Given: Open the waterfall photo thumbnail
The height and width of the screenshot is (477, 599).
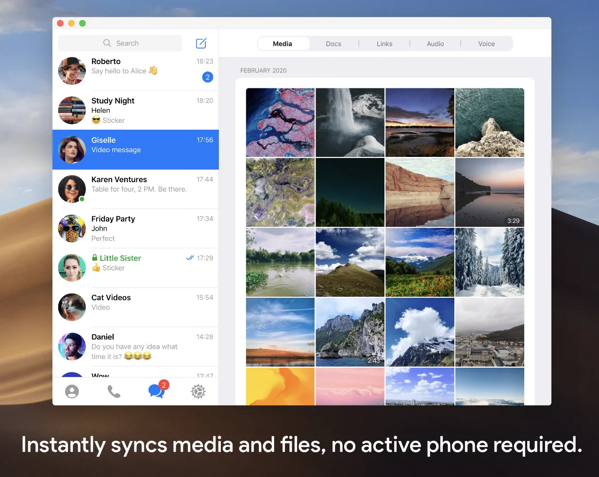Looking at the screenshot, I should (x=349, y=122).
